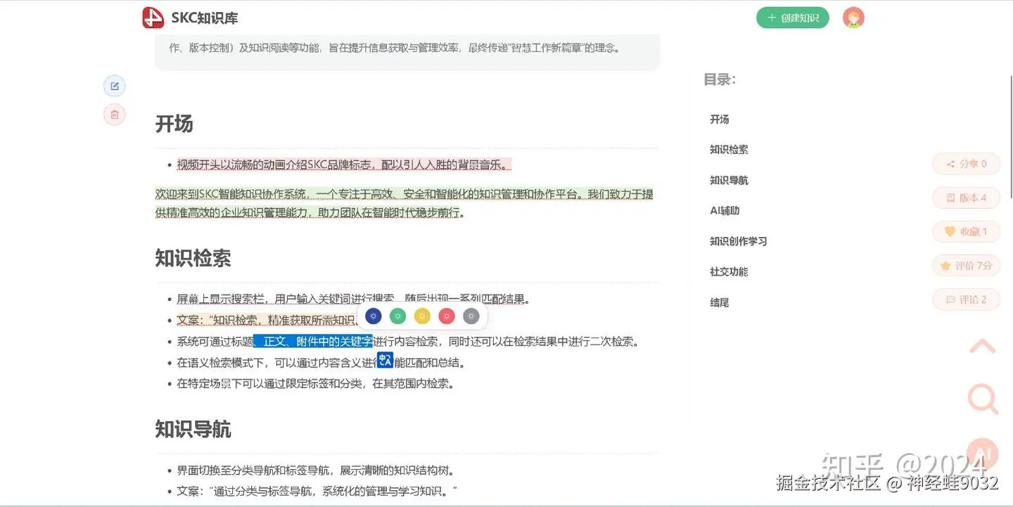Click the 知识检索 section heading
This screenshot has width=1013, height=507.
point(193,258)
